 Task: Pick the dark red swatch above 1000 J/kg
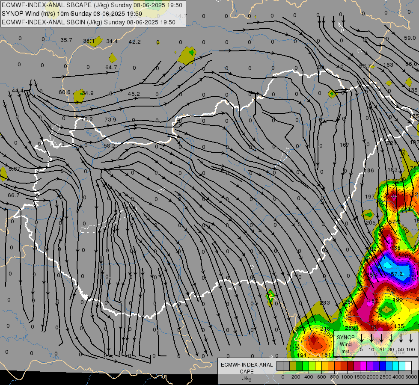[351, 366]
